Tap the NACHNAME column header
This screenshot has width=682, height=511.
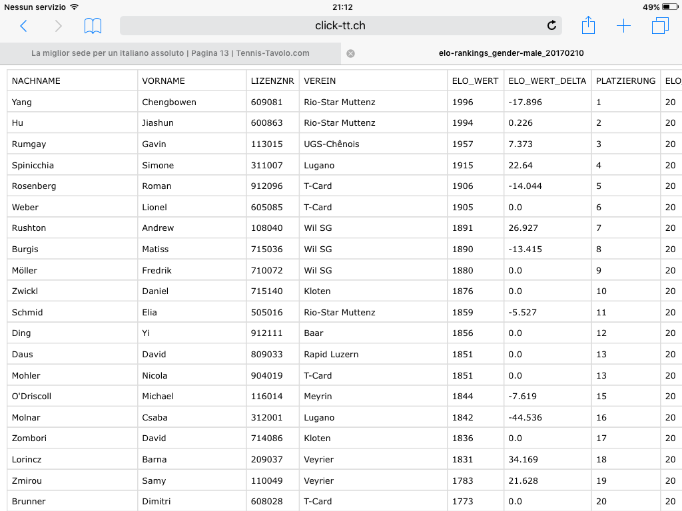(x=36, y=81)
